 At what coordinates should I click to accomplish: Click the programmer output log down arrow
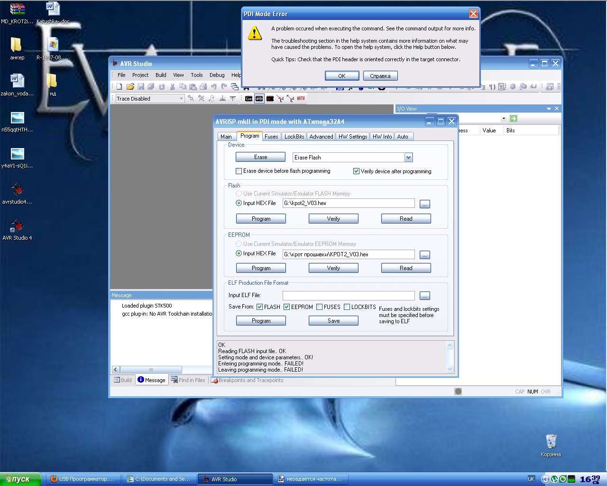pos(450,369)
